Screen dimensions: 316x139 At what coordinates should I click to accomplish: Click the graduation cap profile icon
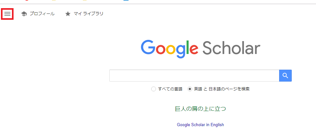pos(24,14)
